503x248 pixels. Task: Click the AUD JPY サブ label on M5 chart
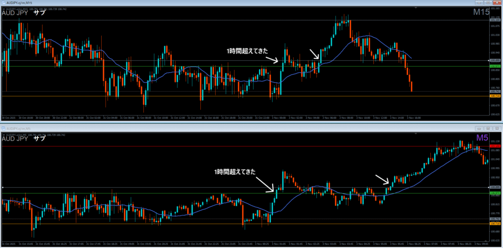(x=24, y=138)
